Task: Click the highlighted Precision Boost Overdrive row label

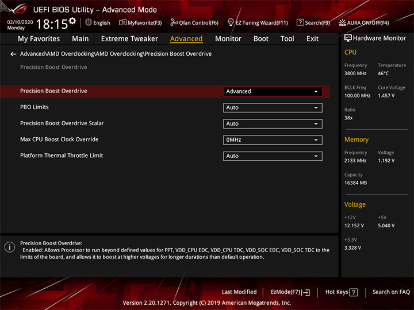Action: tap(53, 91)
